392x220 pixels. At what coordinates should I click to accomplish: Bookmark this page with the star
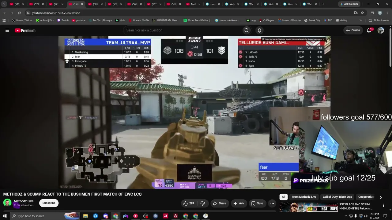pyautogui.click(x=362, y=13)
